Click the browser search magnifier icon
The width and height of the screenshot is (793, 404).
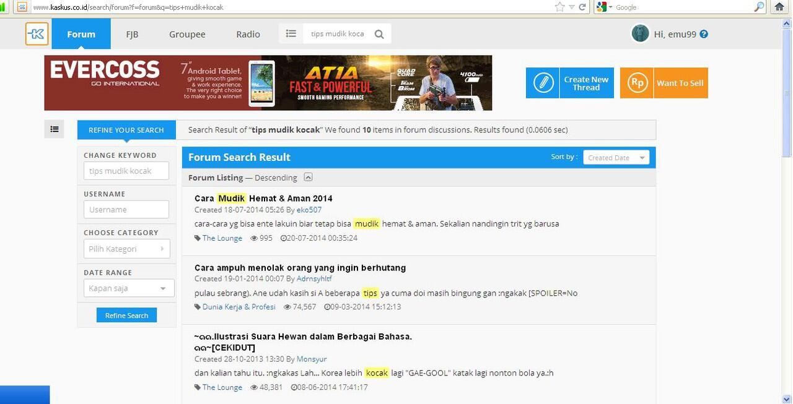[x=760, y=7]
